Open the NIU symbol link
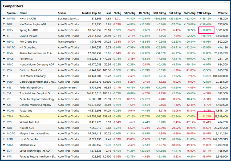 tap(9, 24)
